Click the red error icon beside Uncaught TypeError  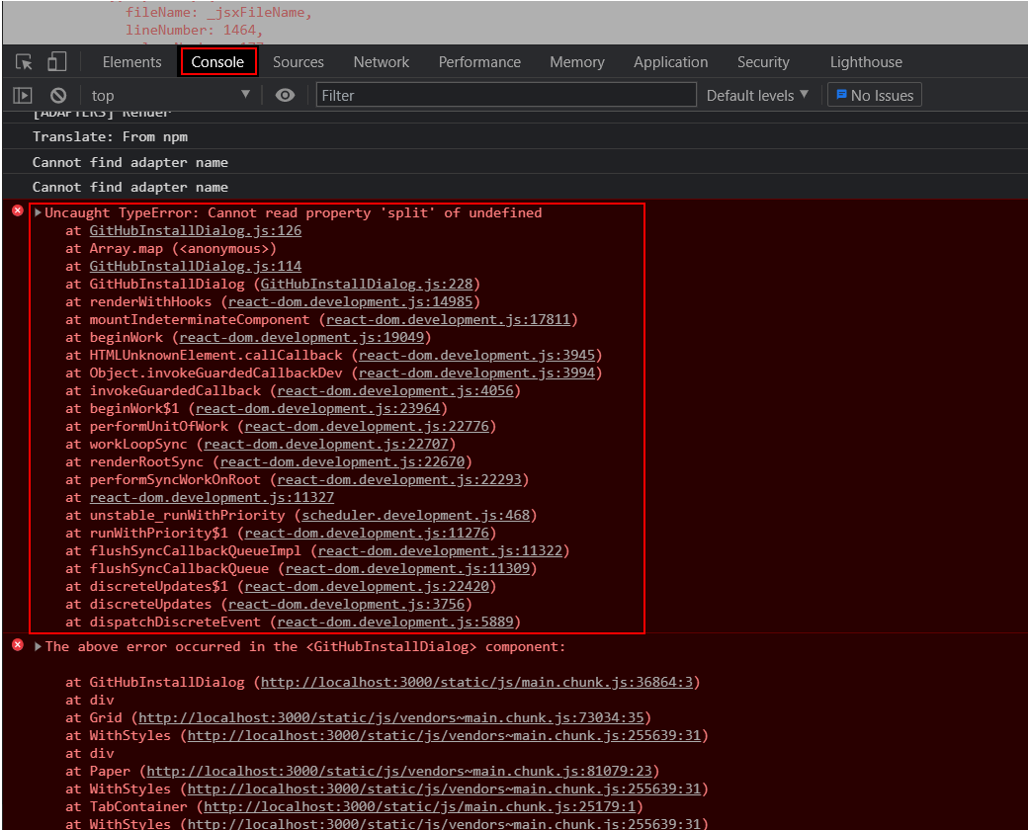(18, 210)
